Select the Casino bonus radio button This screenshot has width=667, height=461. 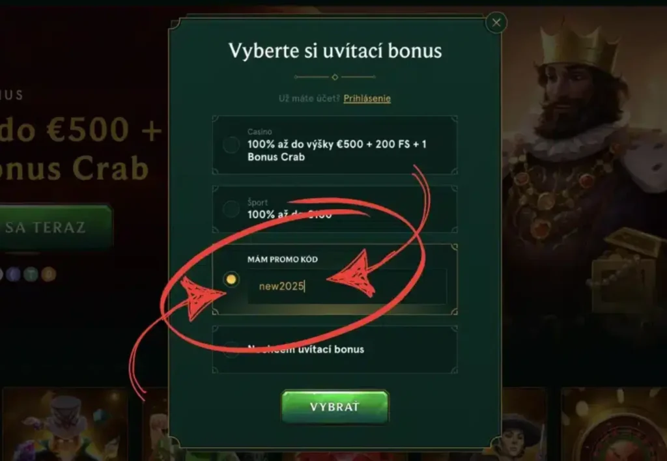[231, 145]
